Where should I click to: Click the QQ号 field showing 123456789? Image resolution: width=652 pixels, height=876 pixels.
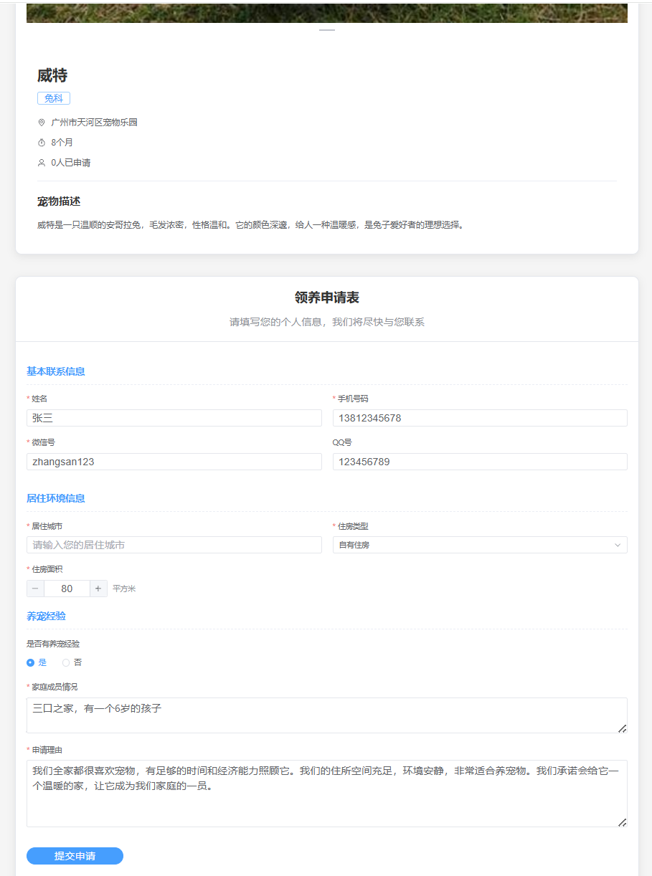coord(480,462)
